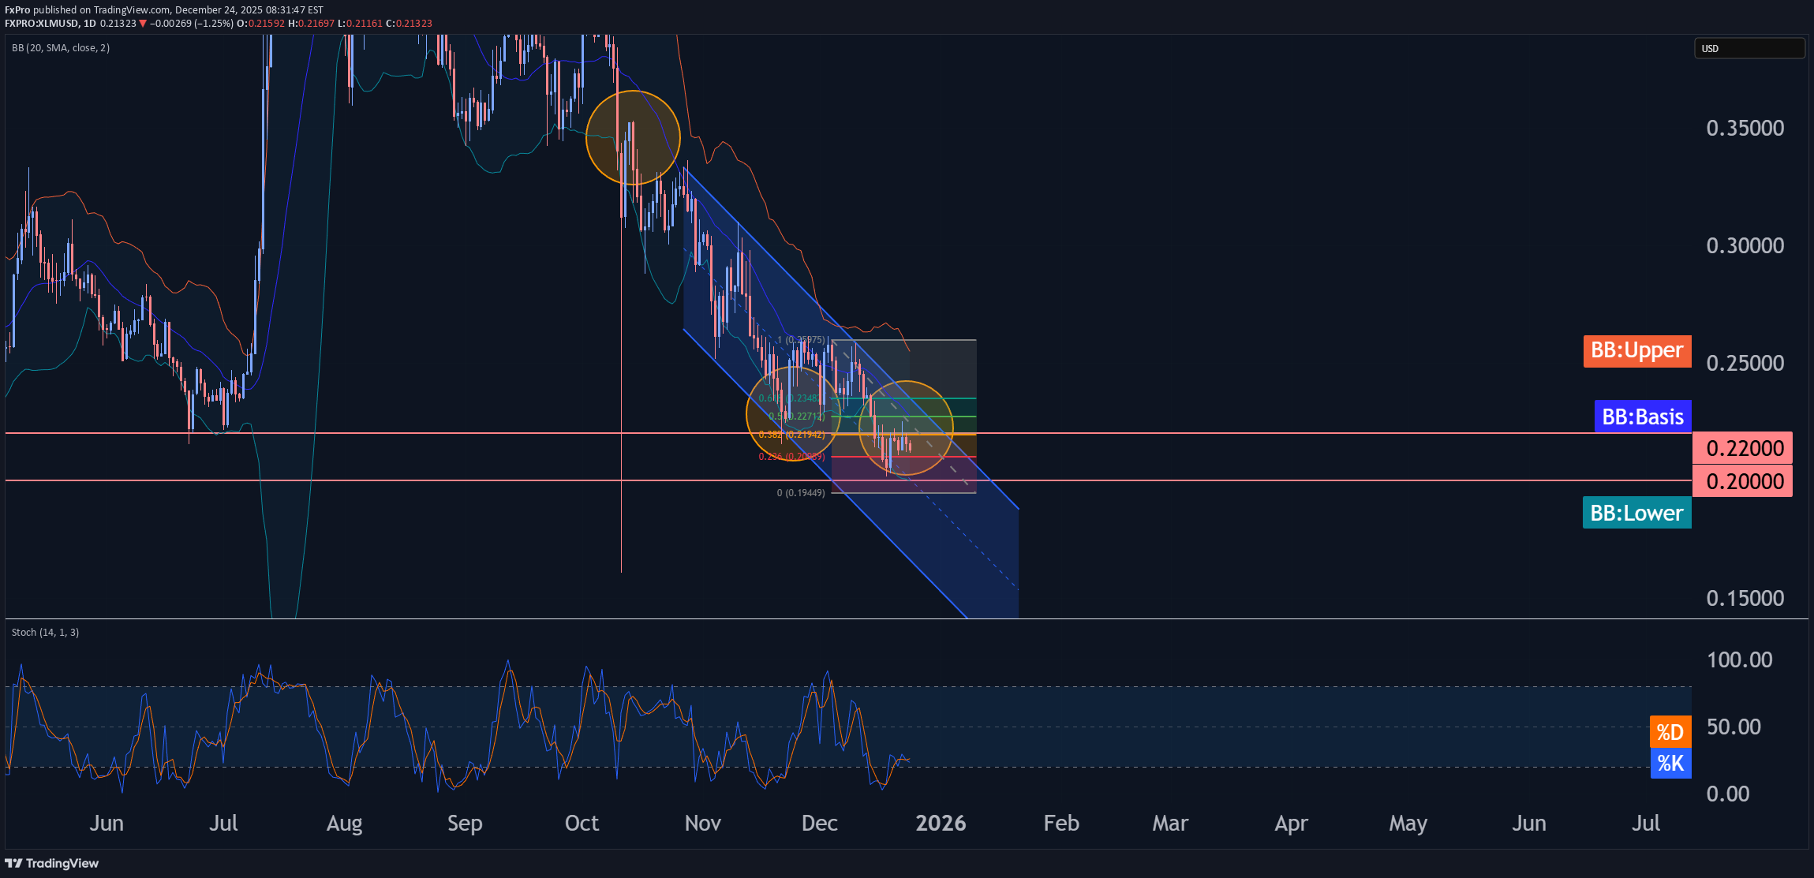Click the %K stochastic label

click(x=1670, y=762)
